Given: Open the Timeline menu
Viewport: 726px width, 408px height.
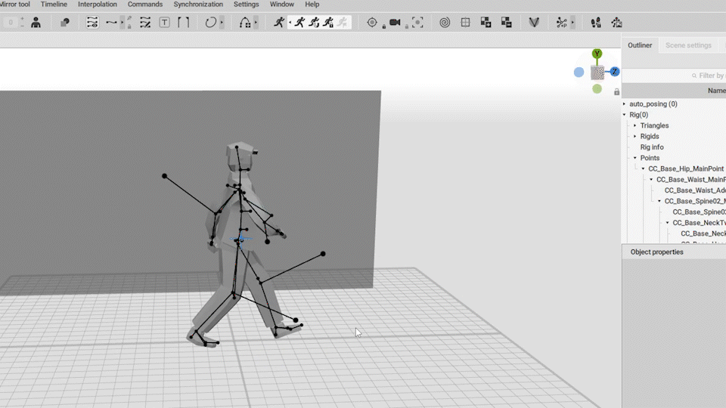Looking at the screenshot, I should (x=54, y=5).
